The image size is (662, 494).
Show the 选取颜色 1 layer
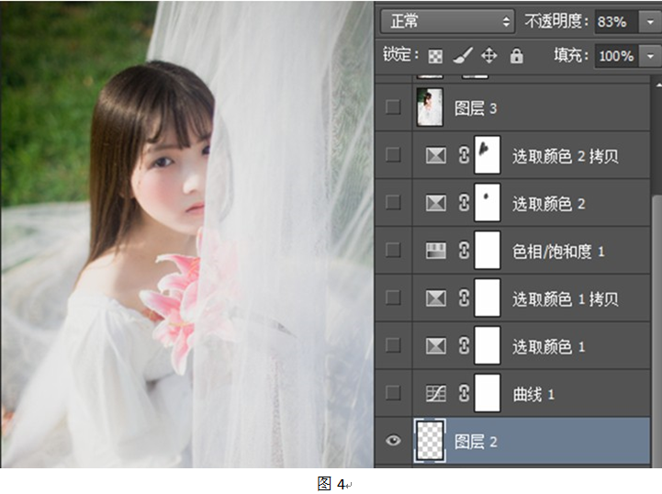point(393,345)
